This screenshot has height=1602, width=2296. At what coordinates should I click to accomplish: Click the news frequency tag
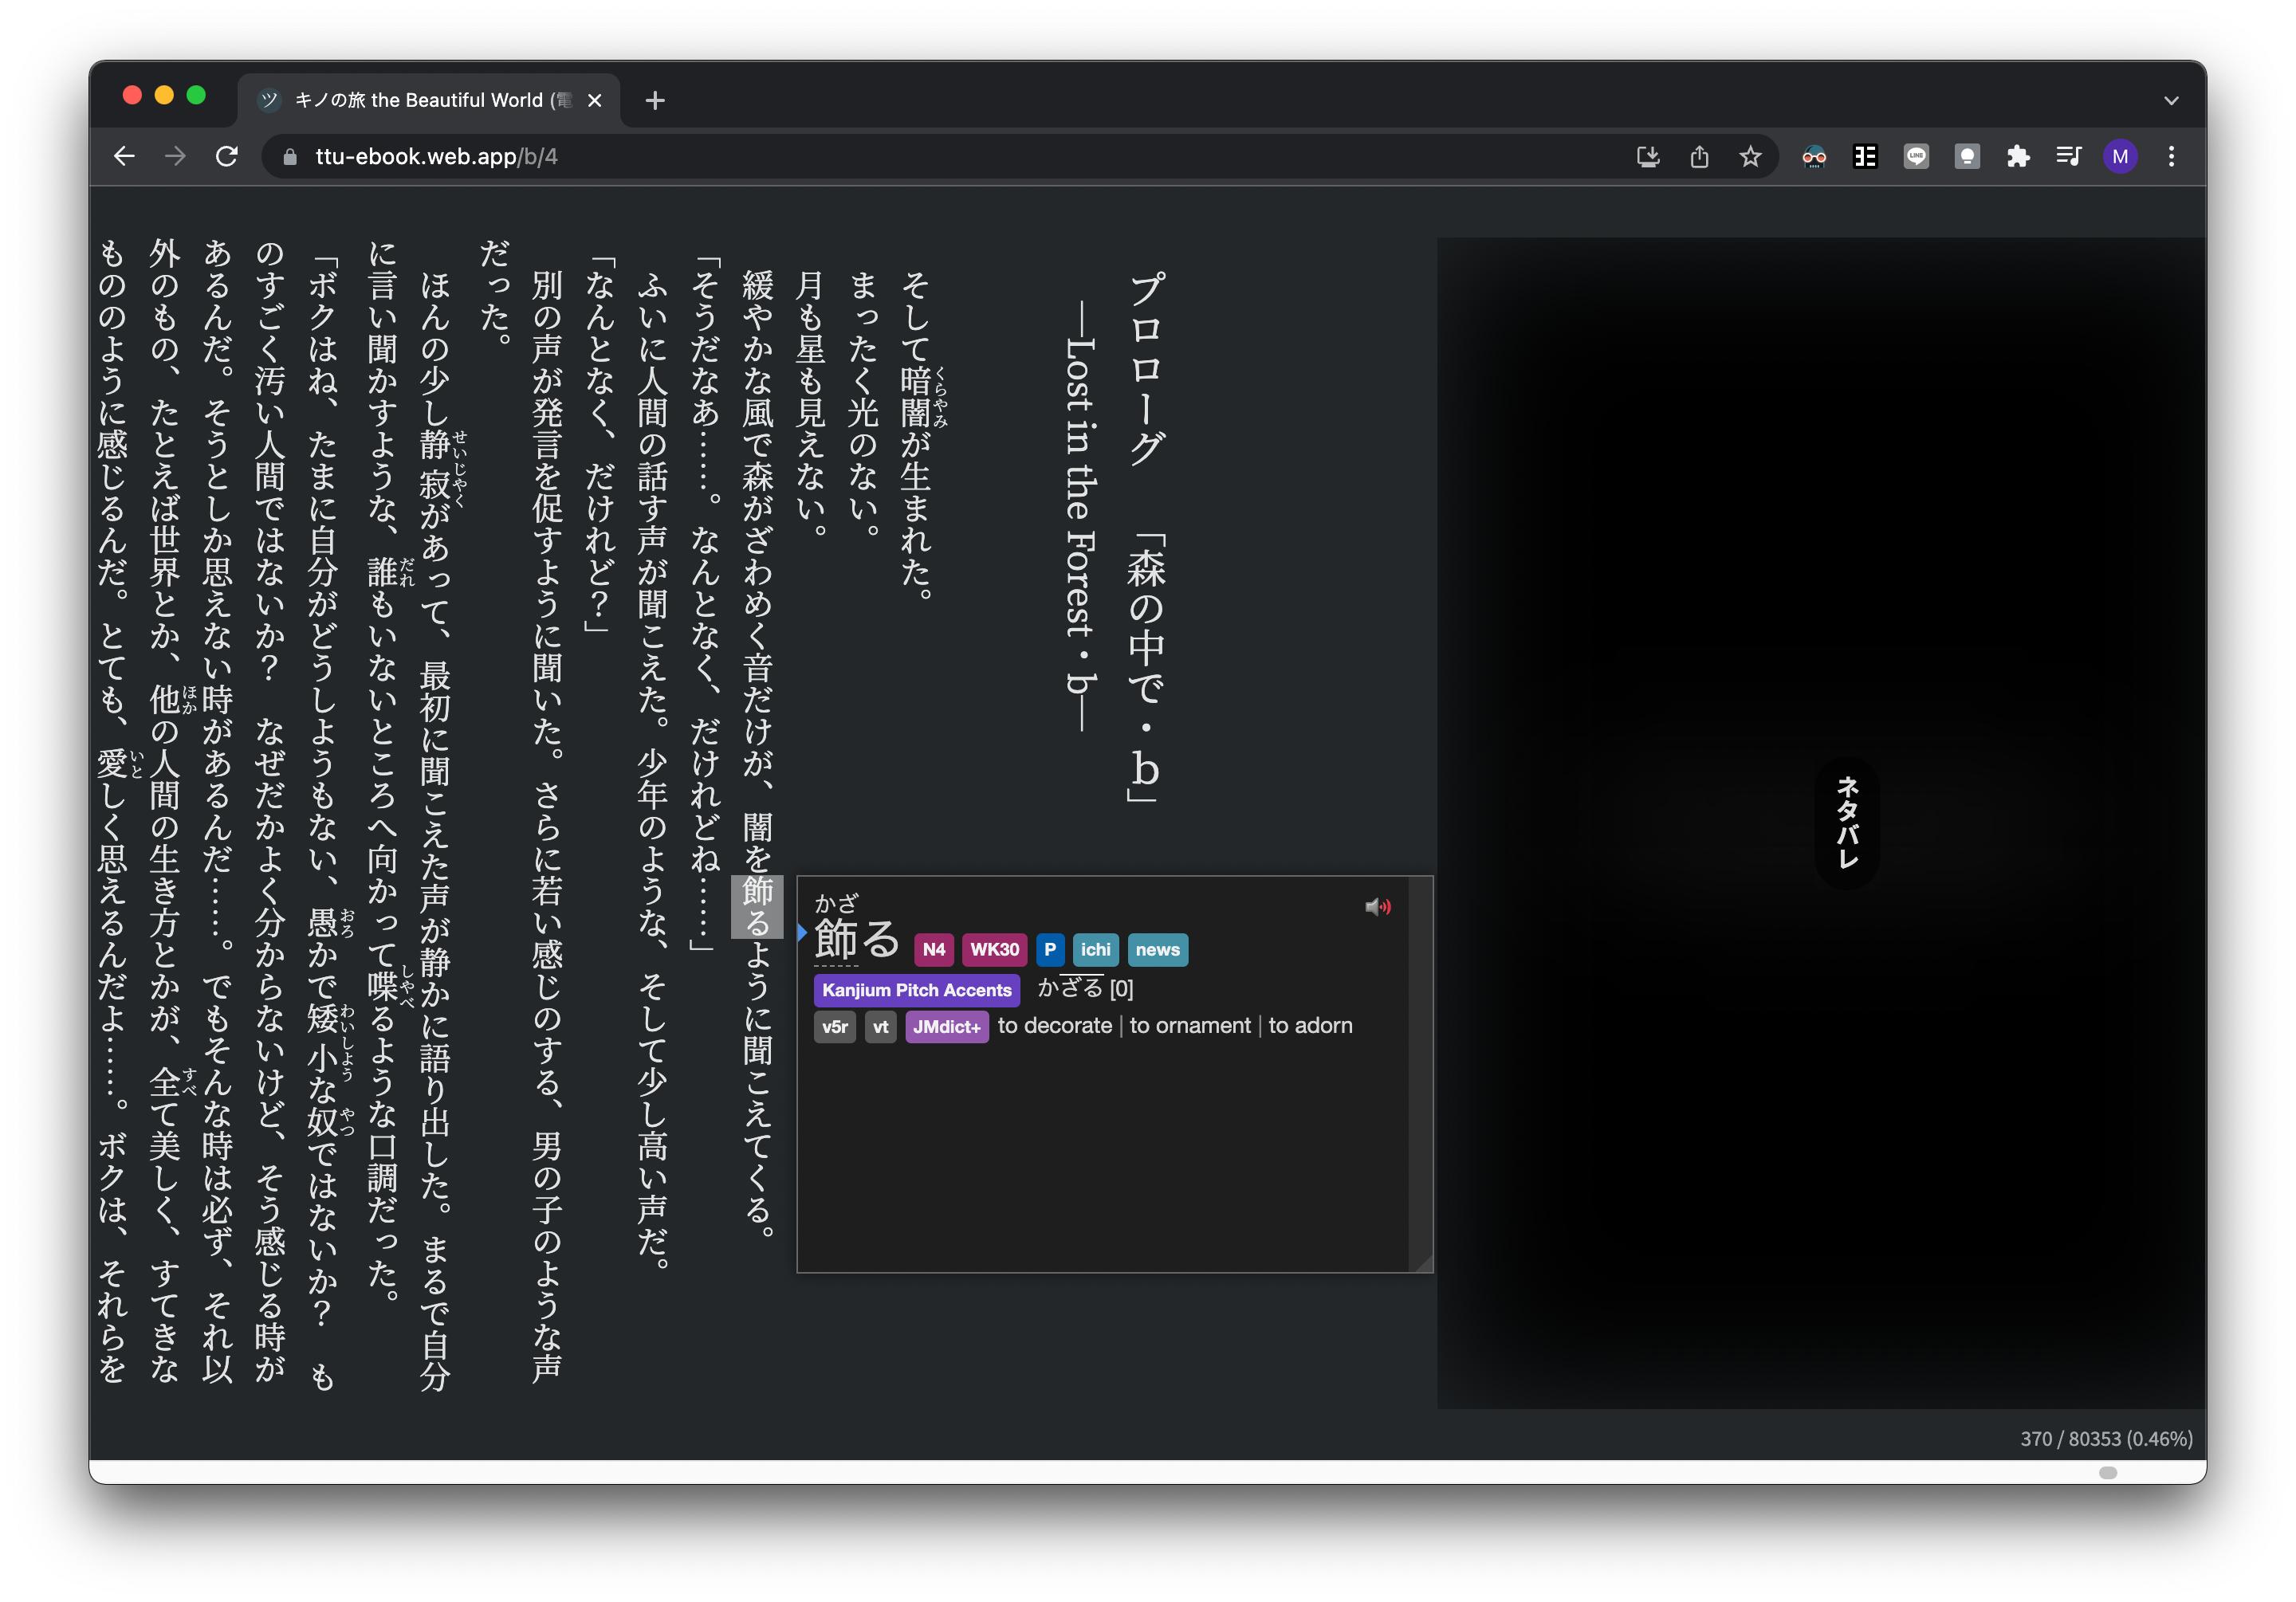(1157, 950)
